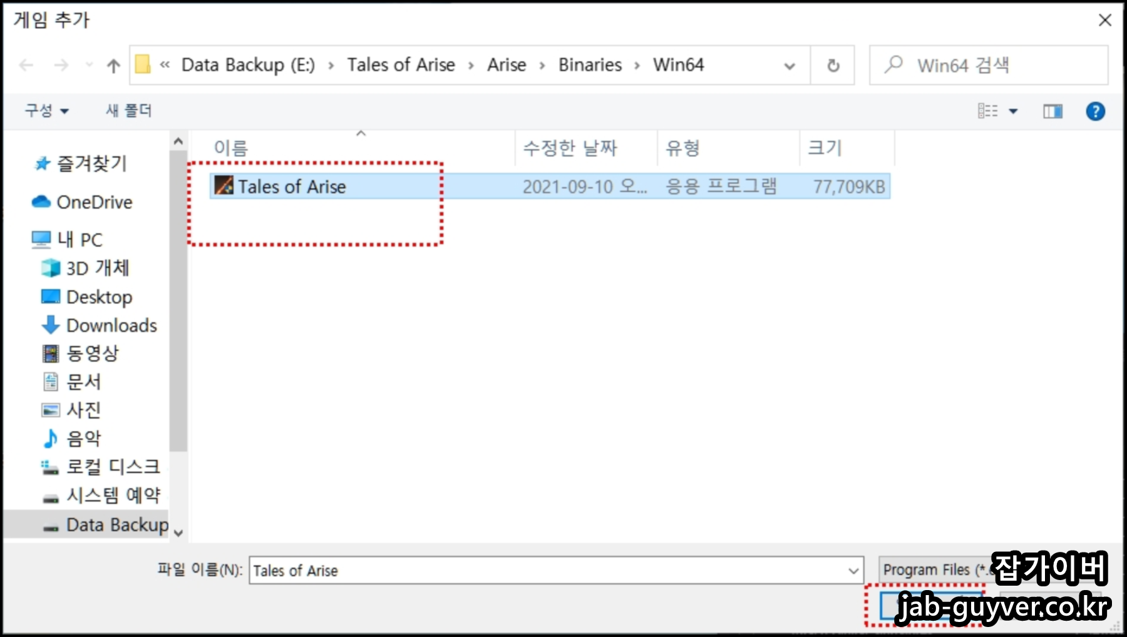Click the search magnifier icon
Screen dimensions: 1127x637
(894, 64)
